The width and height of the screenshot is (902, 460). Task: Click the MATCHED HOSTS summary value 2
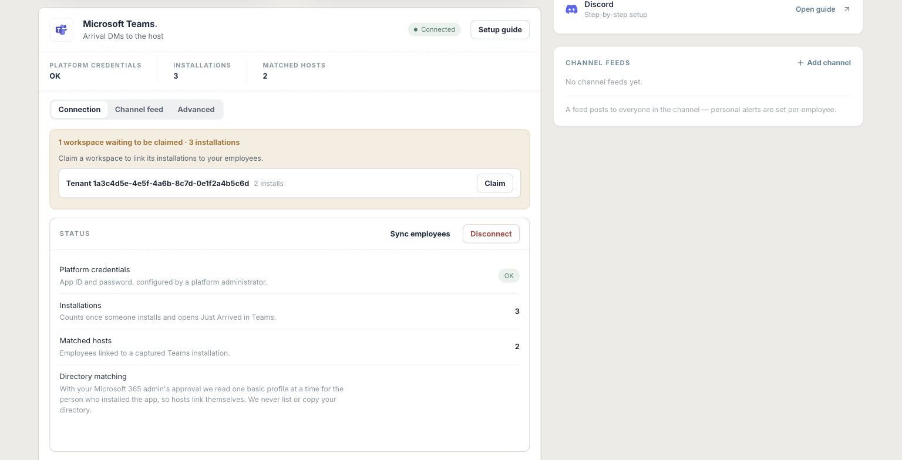[265, 76]
